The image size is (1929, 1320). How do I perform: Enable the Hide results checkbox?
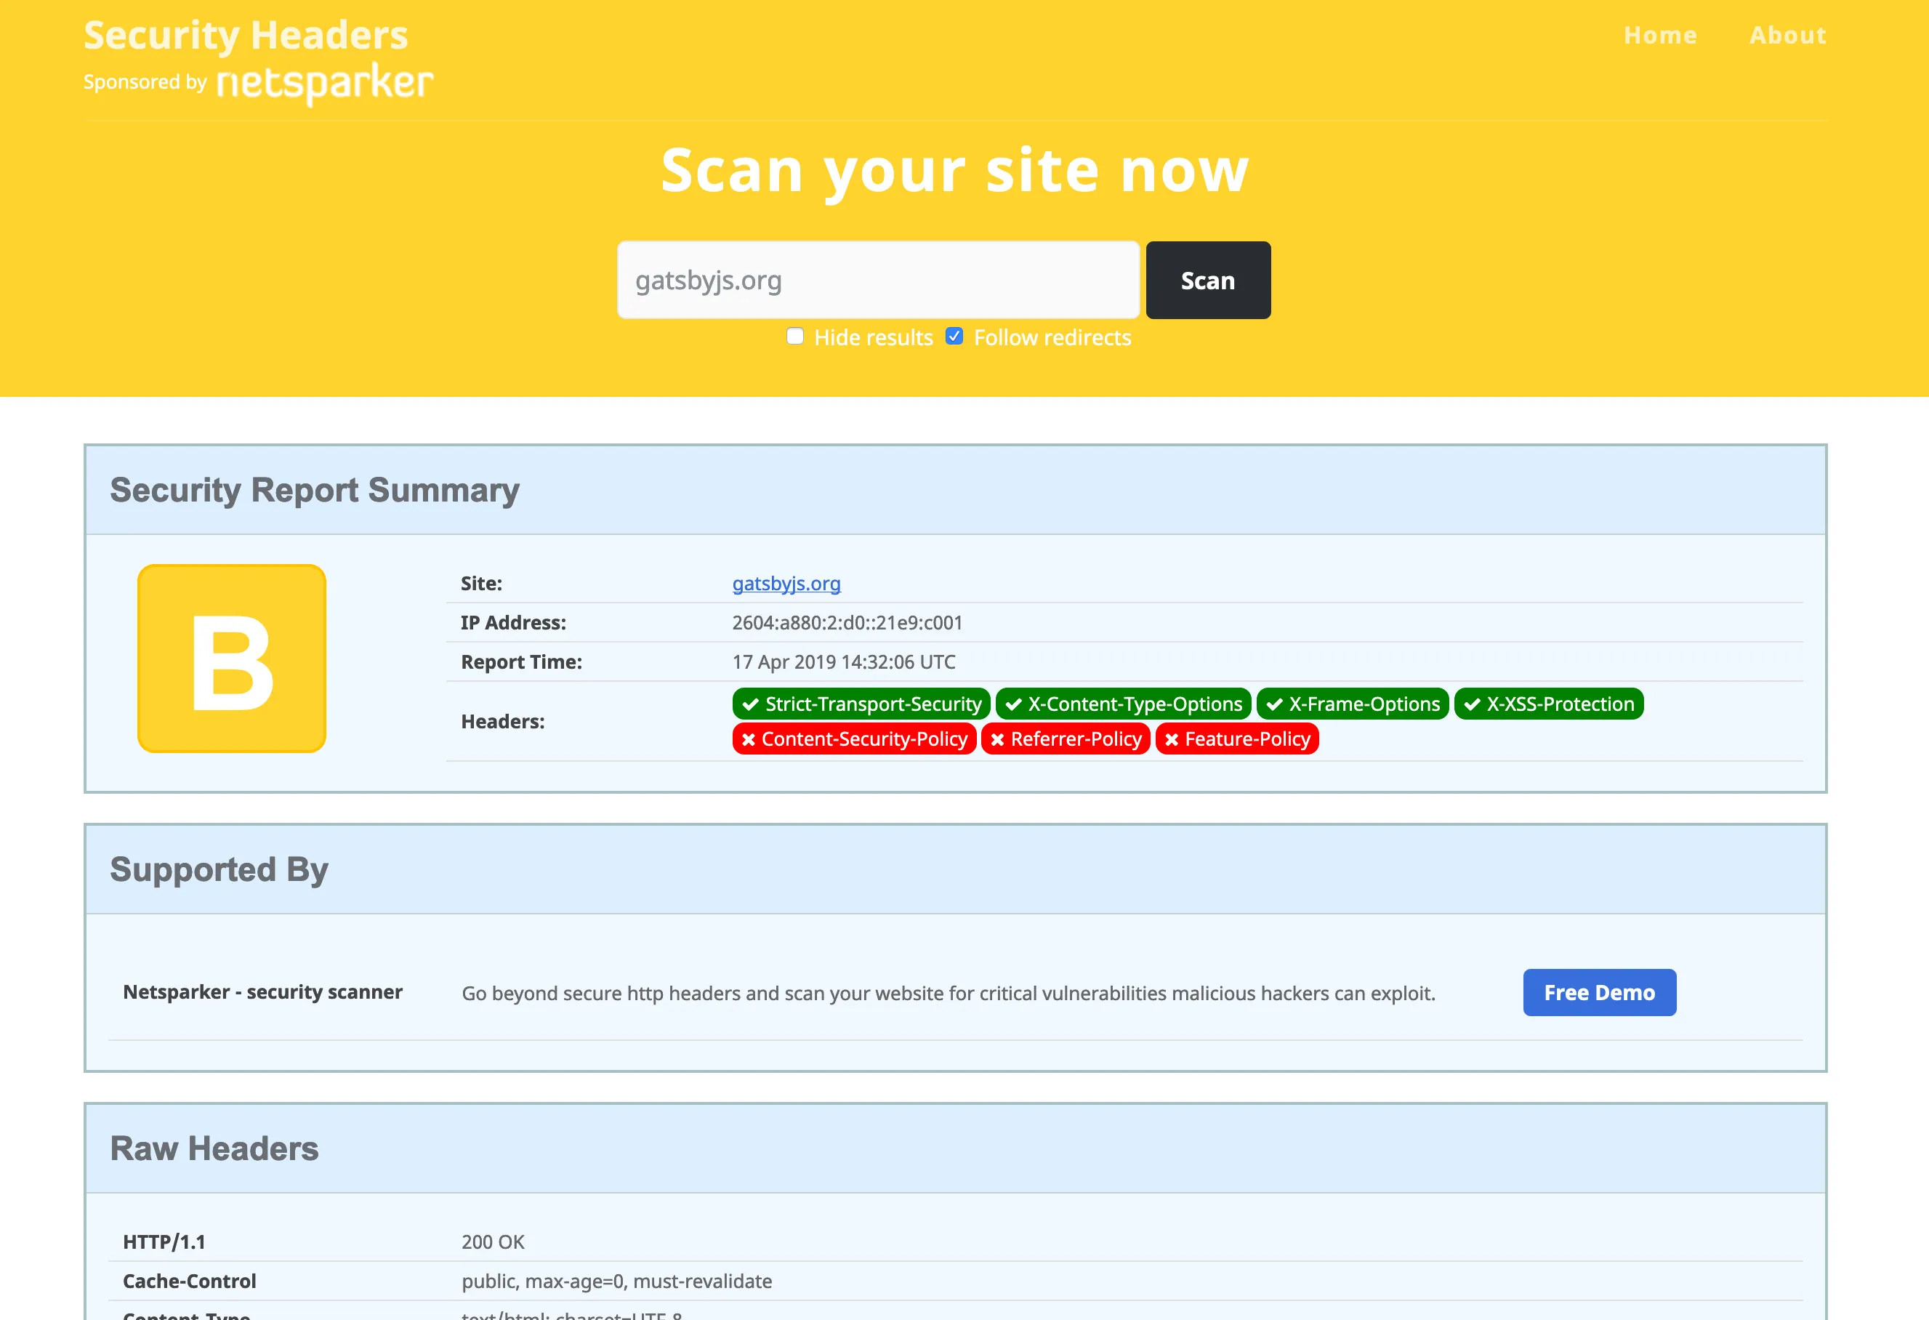pyautogui.click(x=795, y=335)
